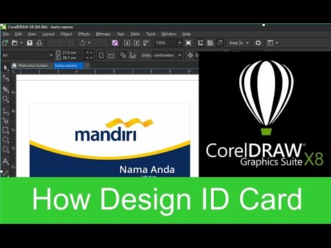Open the Bitmaps menu
The image size is (331, 248).
[103, 34]
